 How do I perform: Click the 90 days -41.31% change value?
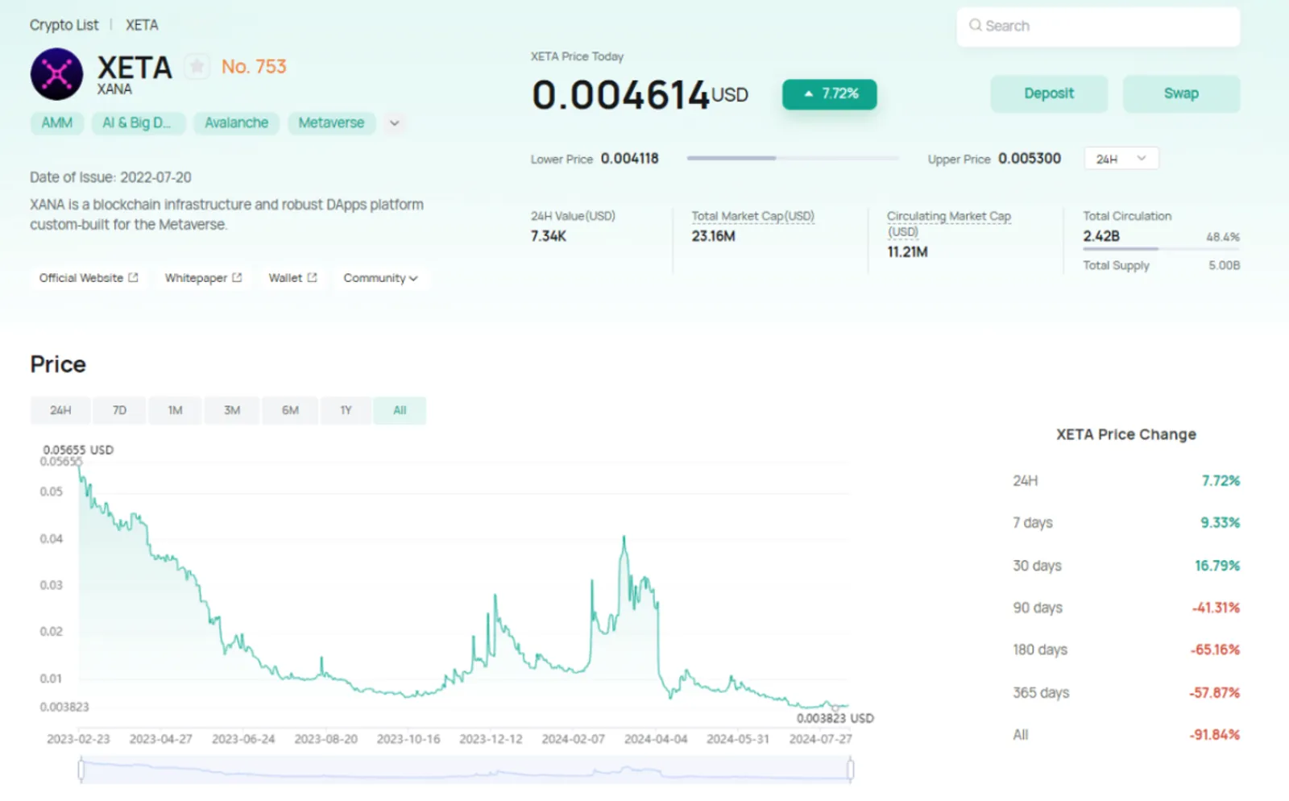pyautogui.click(x=1216, y=608)
